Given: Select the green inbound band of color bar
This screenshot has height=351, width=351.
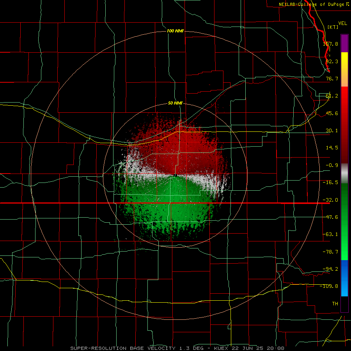Looking at the screenshot, I should coord(344,222).
